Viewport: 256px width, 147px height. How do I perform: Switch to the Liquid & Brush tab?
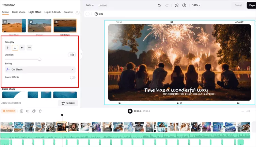[x=52, y=12]
